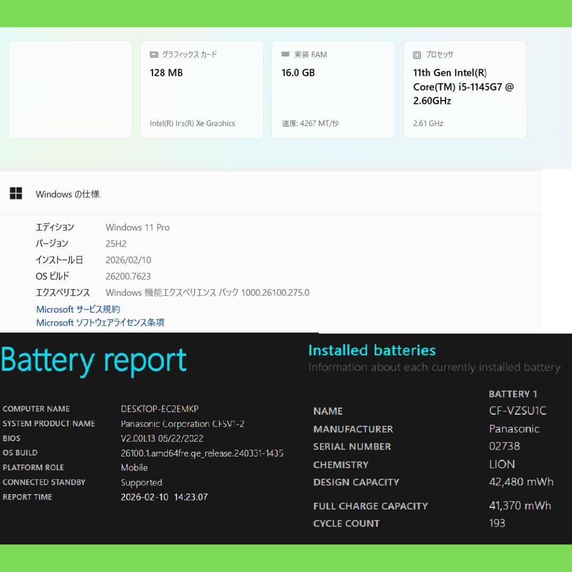Viewport: 572px width, 572px height.
Task: Click Windows 11 Pro edition value
Action: tap(138, 227)
